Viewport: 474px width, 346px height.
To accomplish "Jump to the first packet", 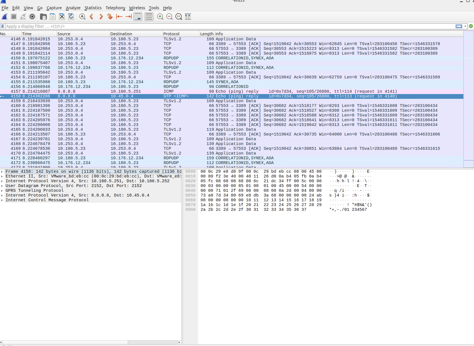I will [x=119, y=17].
